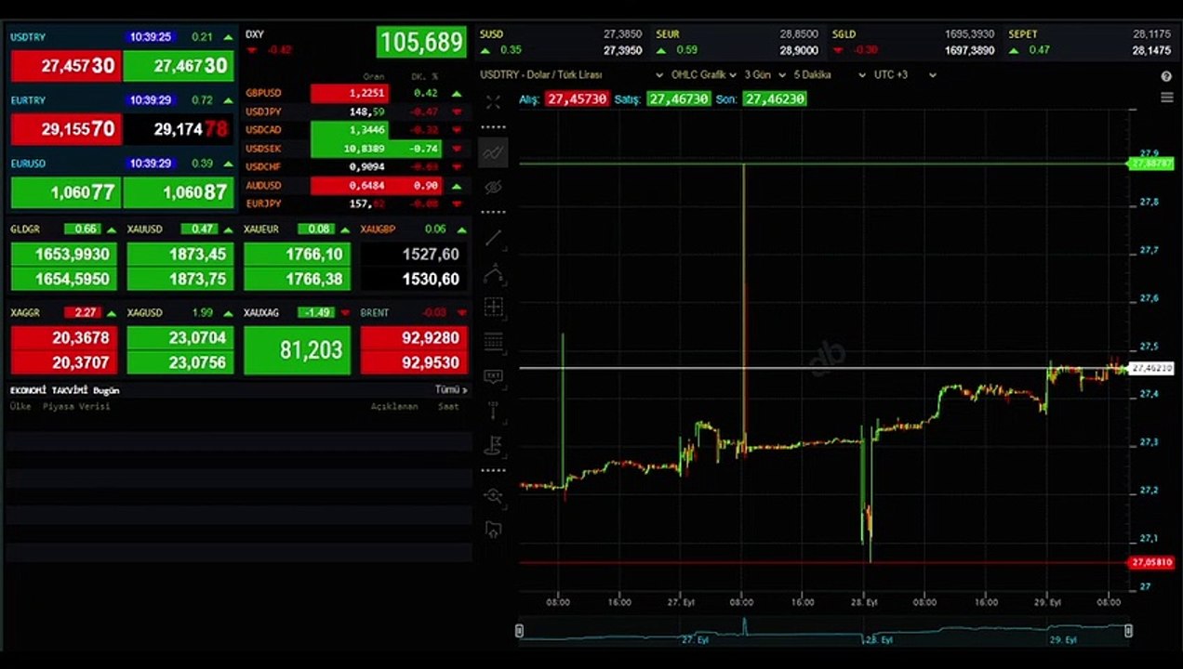Select the USDJPY row label
Viewport: 1183px width, 669px height.
(263, 111)
